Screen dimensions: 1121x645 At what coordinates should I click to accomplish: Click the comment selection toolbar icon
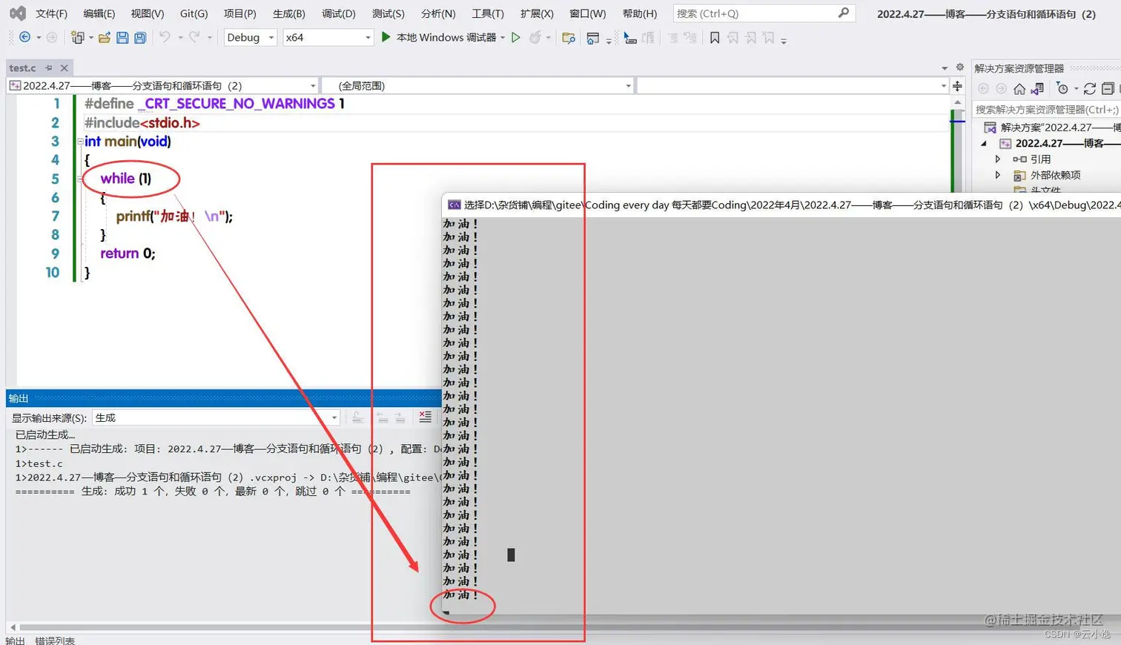pos(673,38)
